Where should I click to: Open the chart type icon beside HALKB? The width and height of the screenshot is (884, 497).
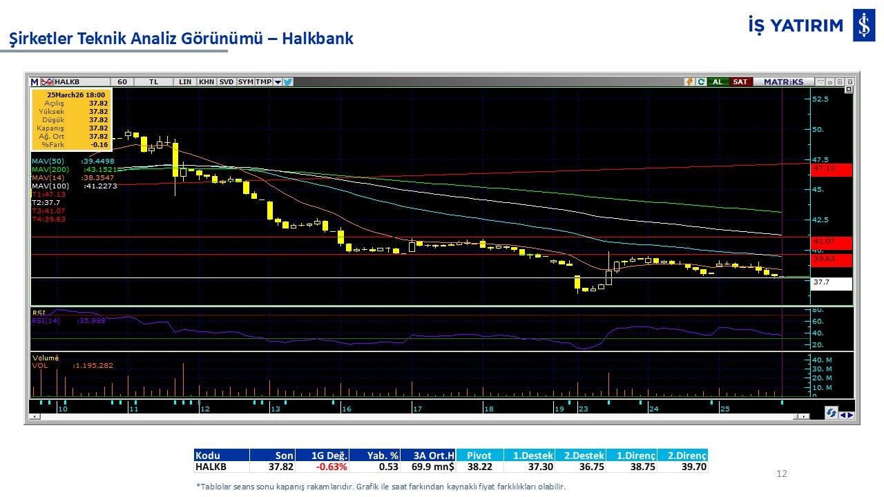pyautogui.click(x=47, y=81)
